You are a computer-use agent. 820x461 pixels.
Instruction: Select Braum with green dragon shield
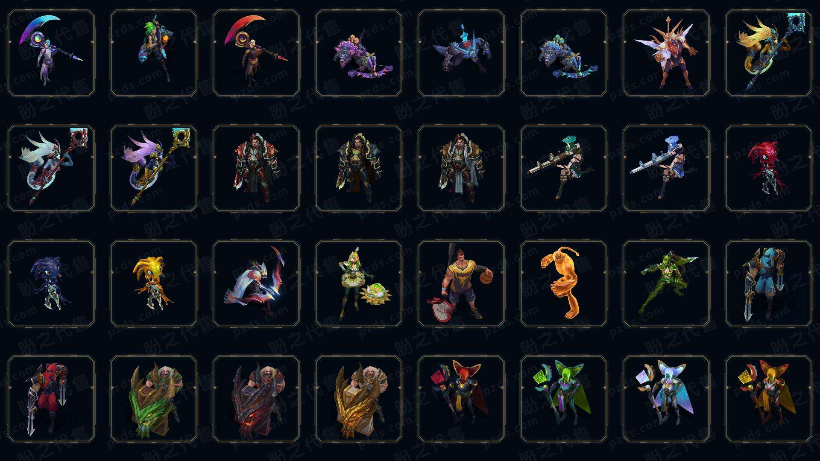[x=154, y=399]
